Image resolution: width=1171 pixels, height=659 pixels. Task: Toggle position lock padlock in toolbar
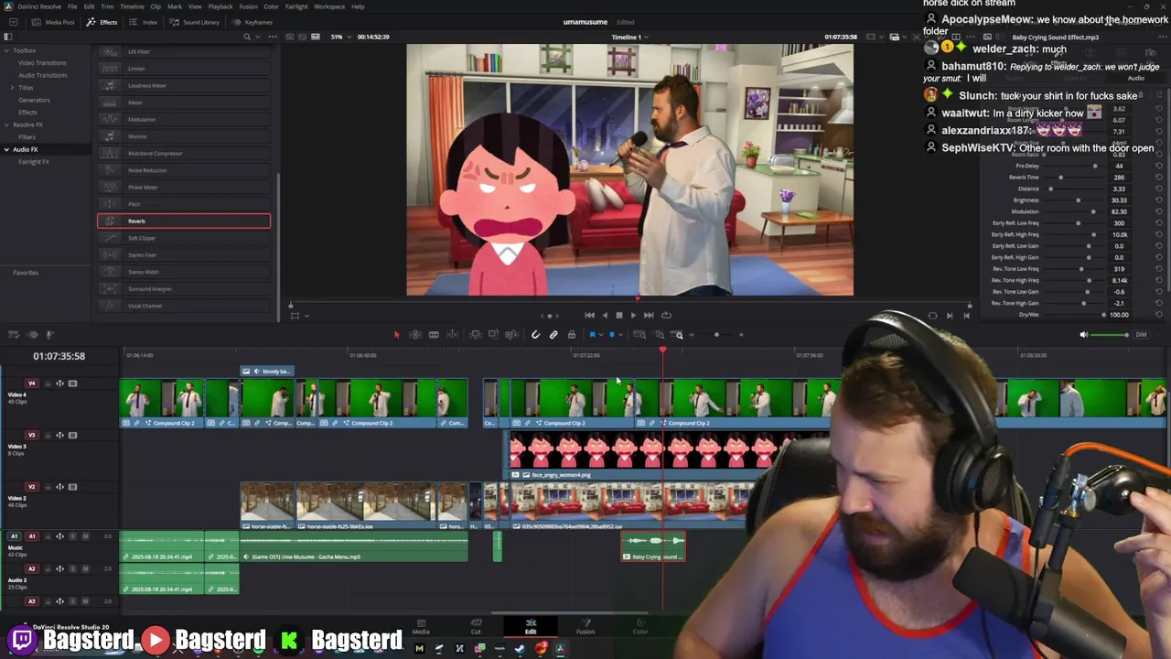572,335
